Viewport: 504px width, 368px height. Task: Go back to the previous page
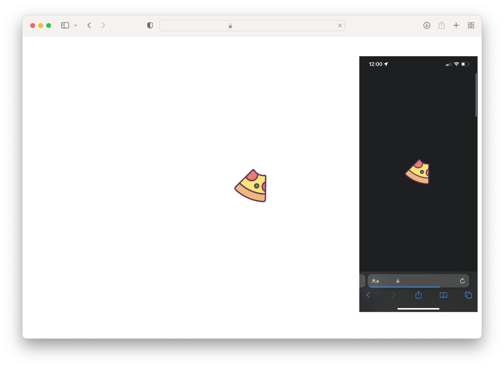[x=89, y=26]
